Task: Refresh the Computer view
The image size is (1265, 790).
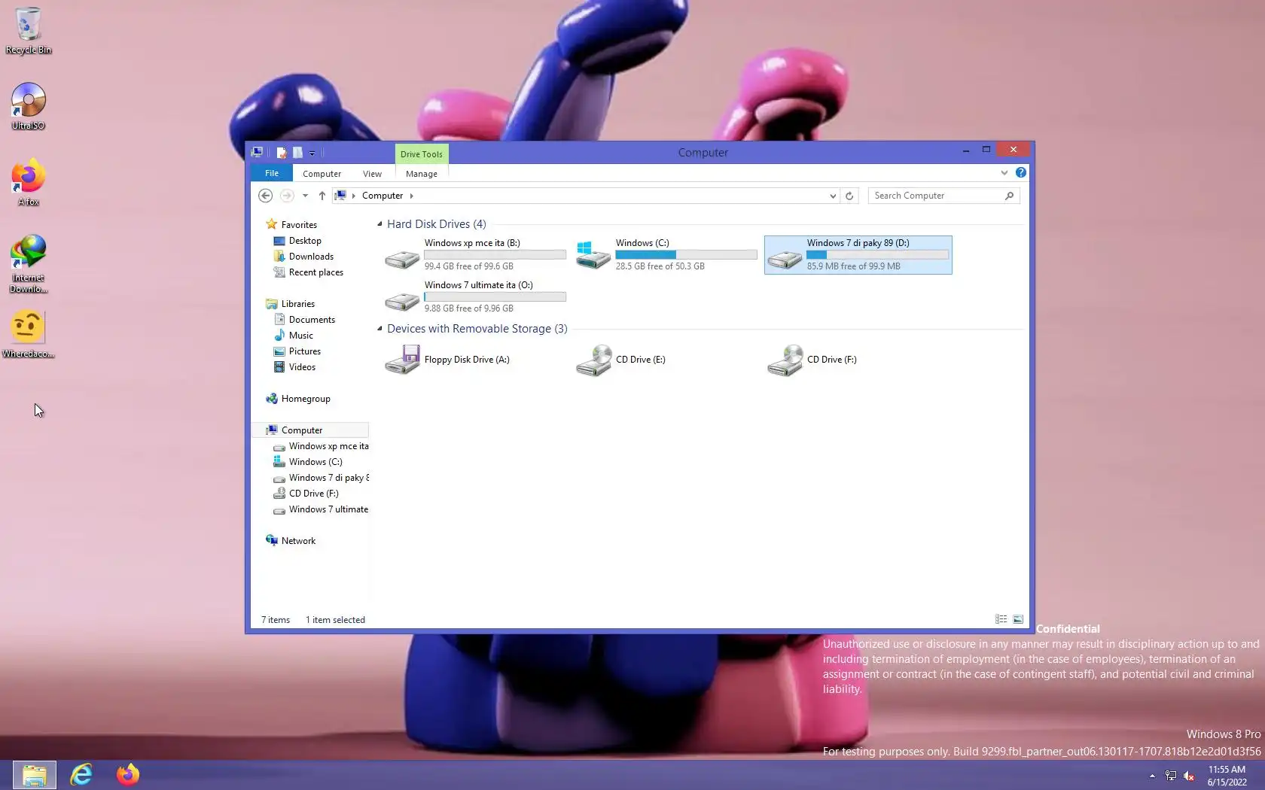Action: pos(849,196)
